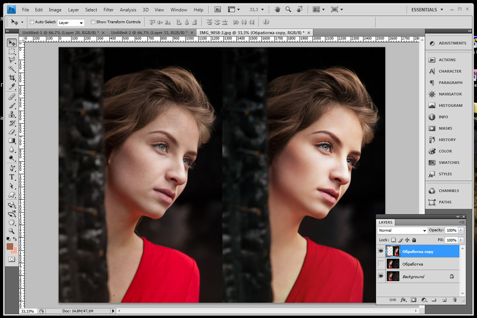Enable the Auto-Select checkbox
Image resolution: width=477 pixels, height=318 pixels.
coord(32,22)
